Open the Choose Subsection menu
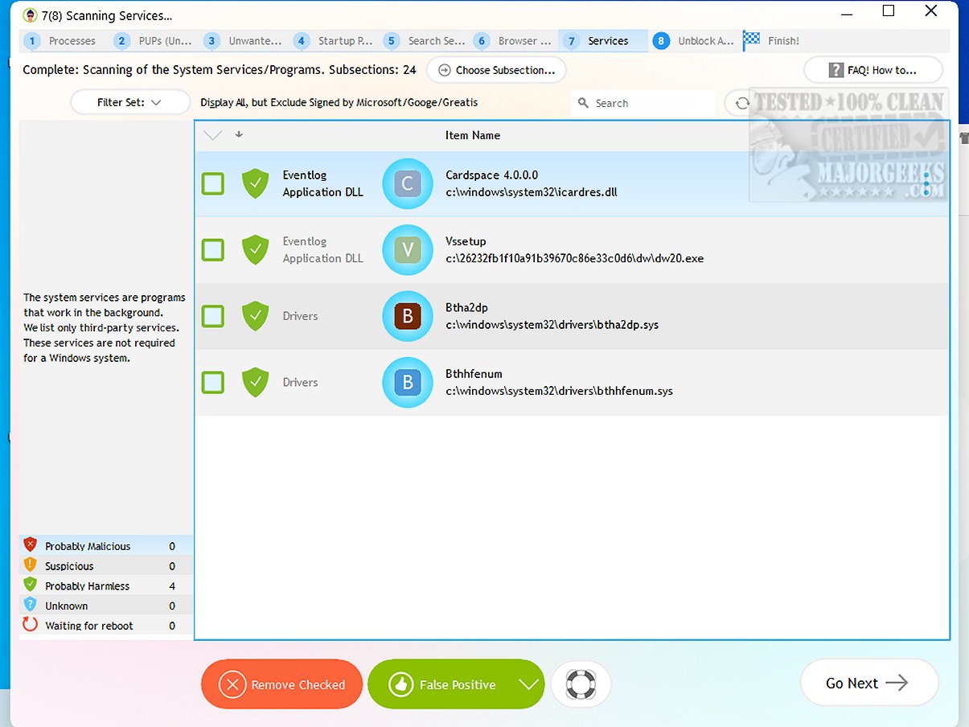This screenshot has height=727, width=969. coord(496,70)
